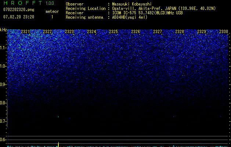Click the Receiving Location label
The height and width of the screenshot is (147, 231).
[86, 8]
